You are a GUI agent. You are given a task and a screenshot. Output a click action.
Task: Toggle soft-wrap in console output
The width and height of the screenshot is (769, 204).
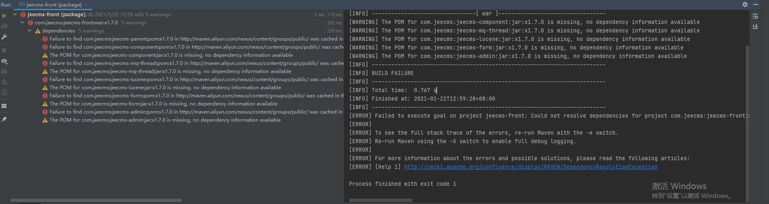point(755,17)
